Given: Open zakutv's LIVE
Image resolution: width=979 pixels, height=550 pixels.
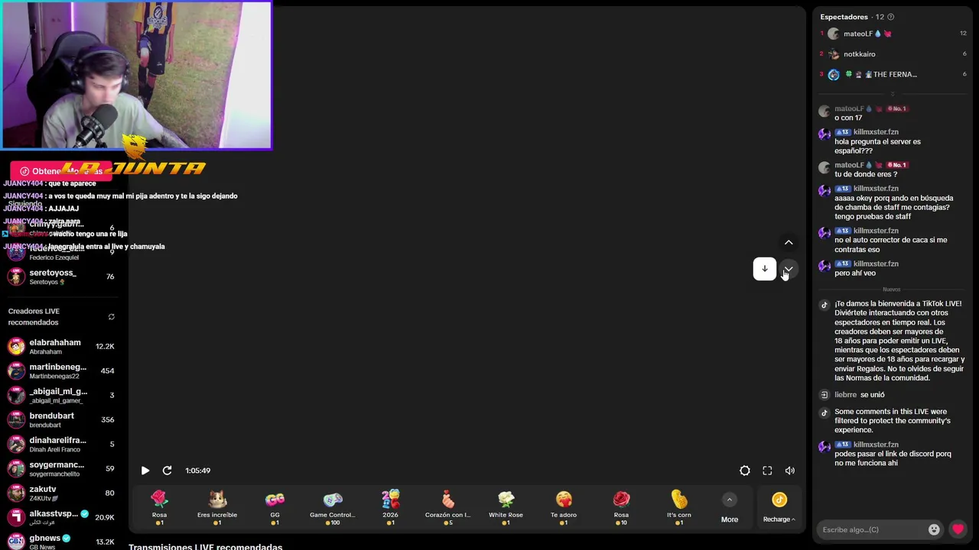Looking at the screenshot, I should click(61, 493).
